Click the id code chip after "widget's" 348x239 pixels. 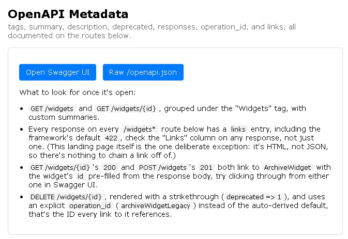80,177
